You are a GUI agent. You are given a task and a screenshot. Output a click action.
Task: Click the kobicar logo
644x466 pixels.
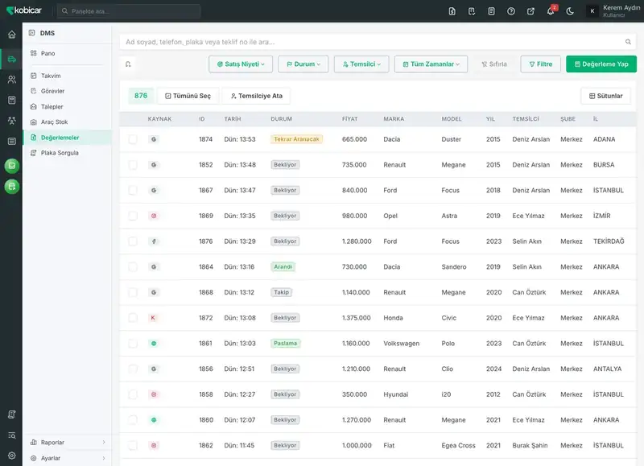(x=24, y=10)
